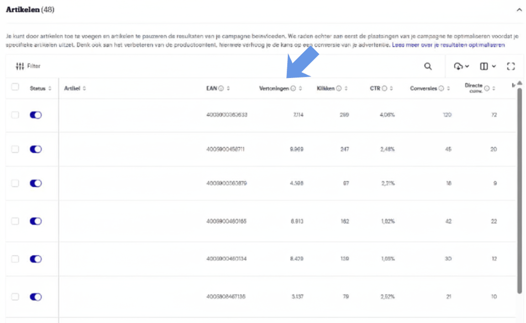Show info tooltip for Klikken
Image resolution: width=526 pixels, height=323 pixels.
pyautogui.click(x=339, y=89)
